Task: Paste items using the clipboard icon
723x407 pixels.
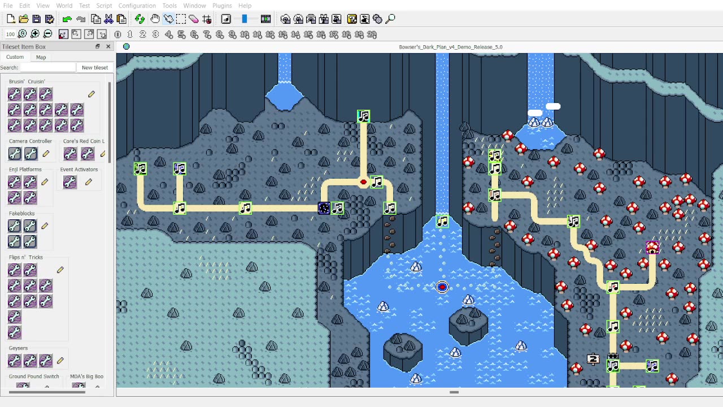Action: (121, 19)
